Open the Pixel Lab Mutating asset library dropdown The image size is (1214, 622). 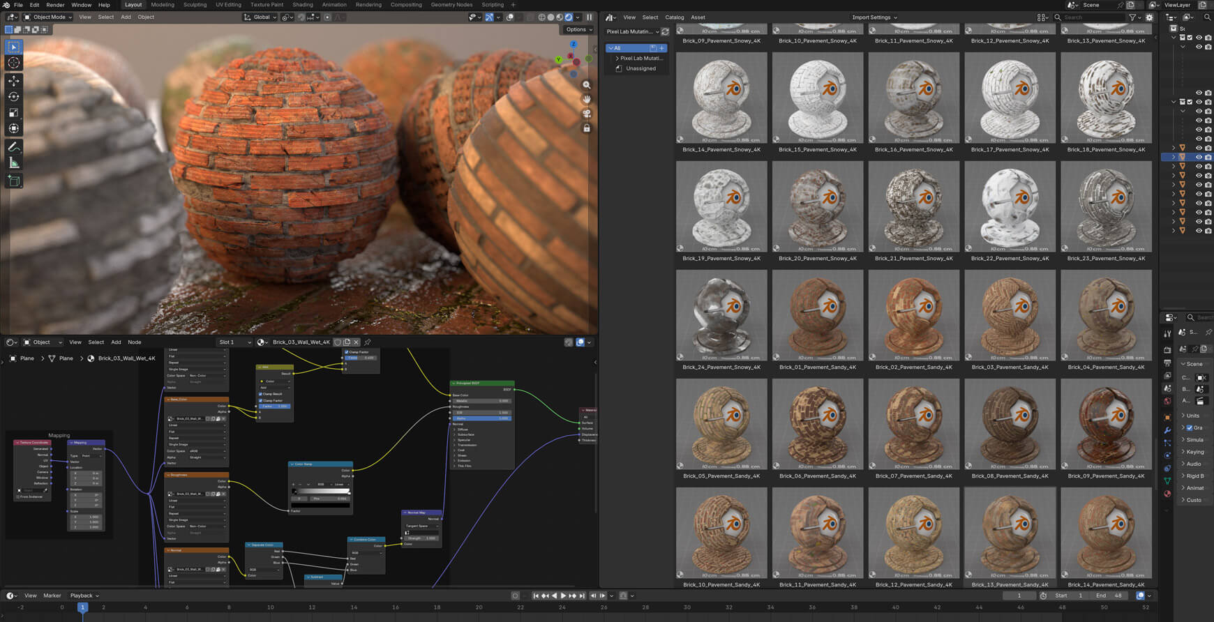632,31
